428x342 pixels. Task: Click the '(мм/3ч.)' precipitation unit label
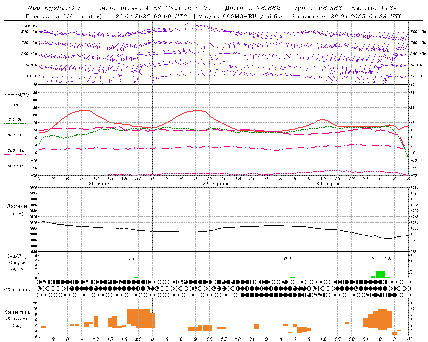tap(17, 256)
